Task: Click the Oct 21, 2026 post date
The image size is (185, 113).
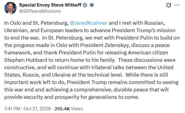Action: pos(37,109)
